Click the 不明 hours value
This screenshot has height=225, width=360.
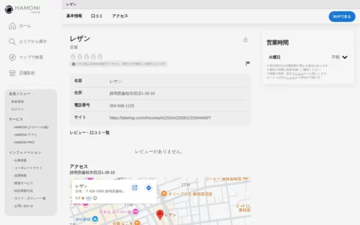click(335, 57)
